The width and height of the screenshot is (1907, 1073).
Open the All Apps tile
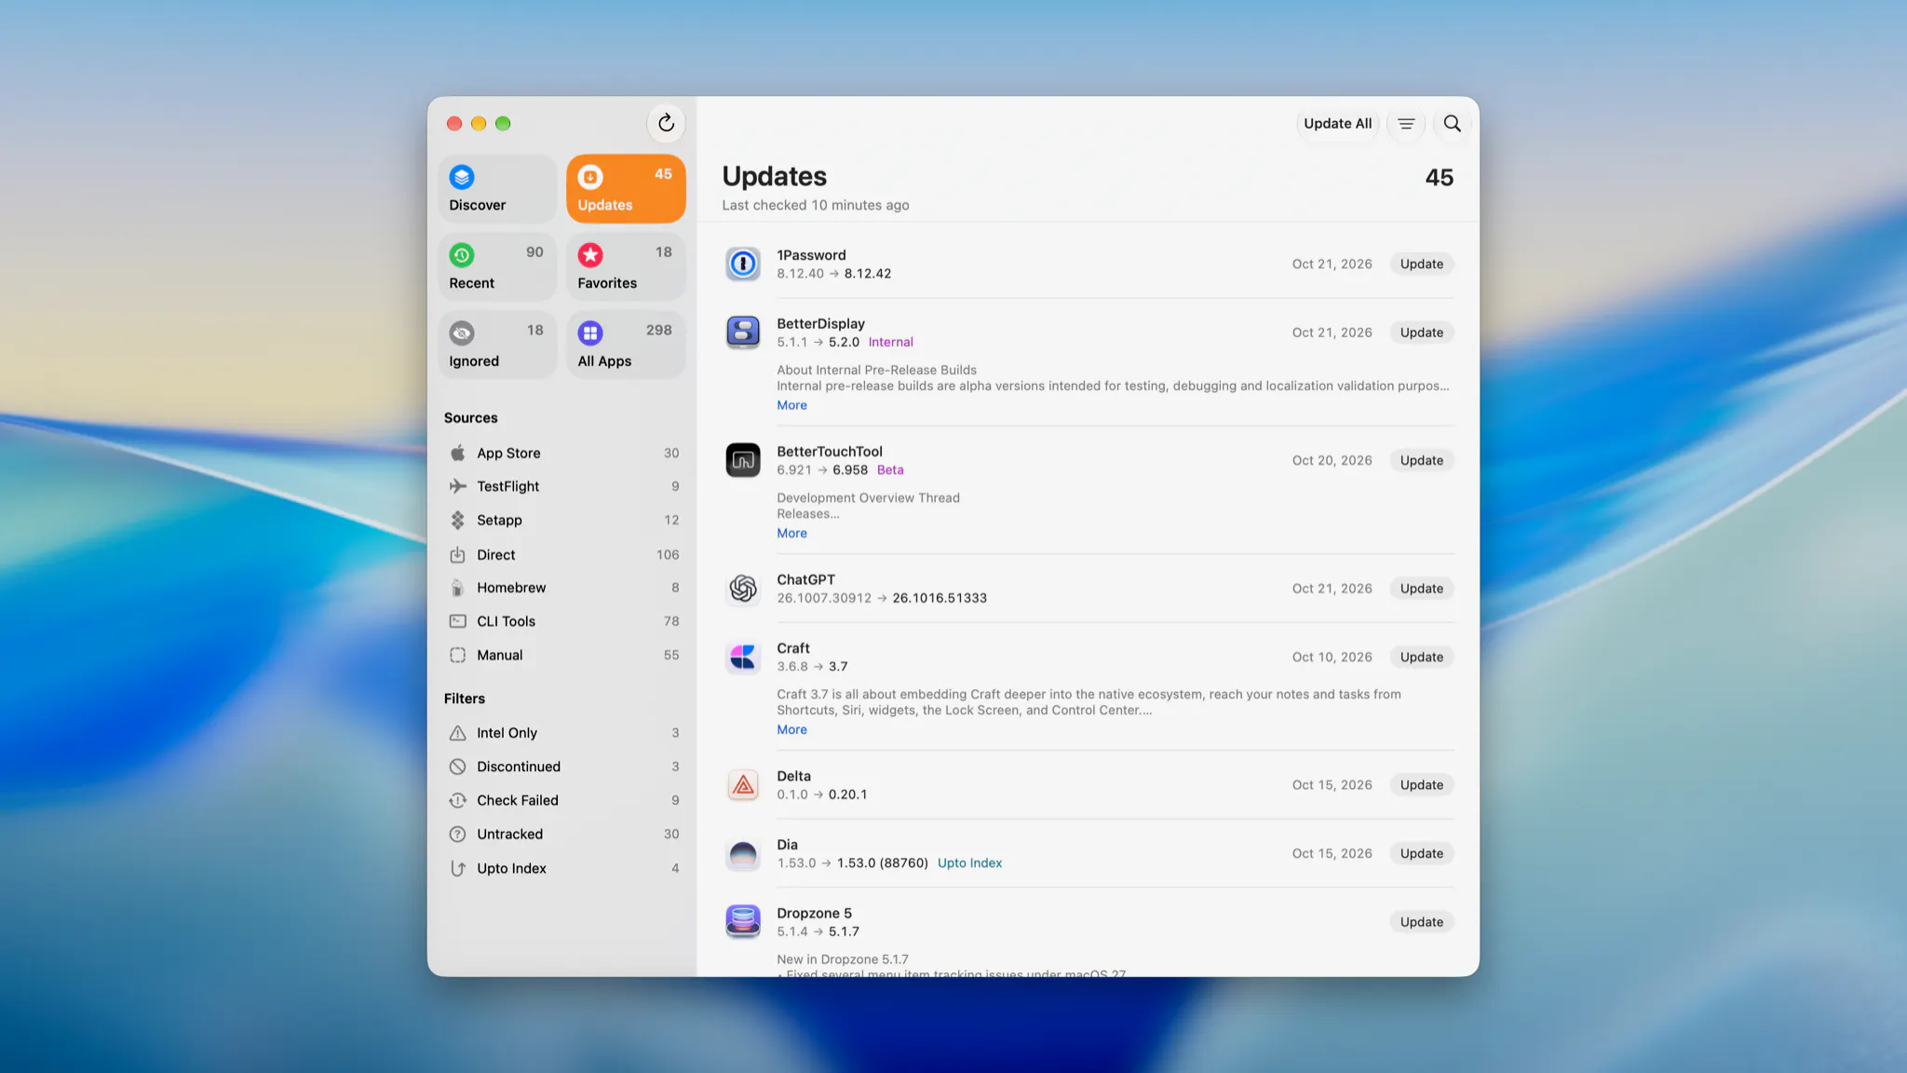pyautogui.click(x=626, y=346)
